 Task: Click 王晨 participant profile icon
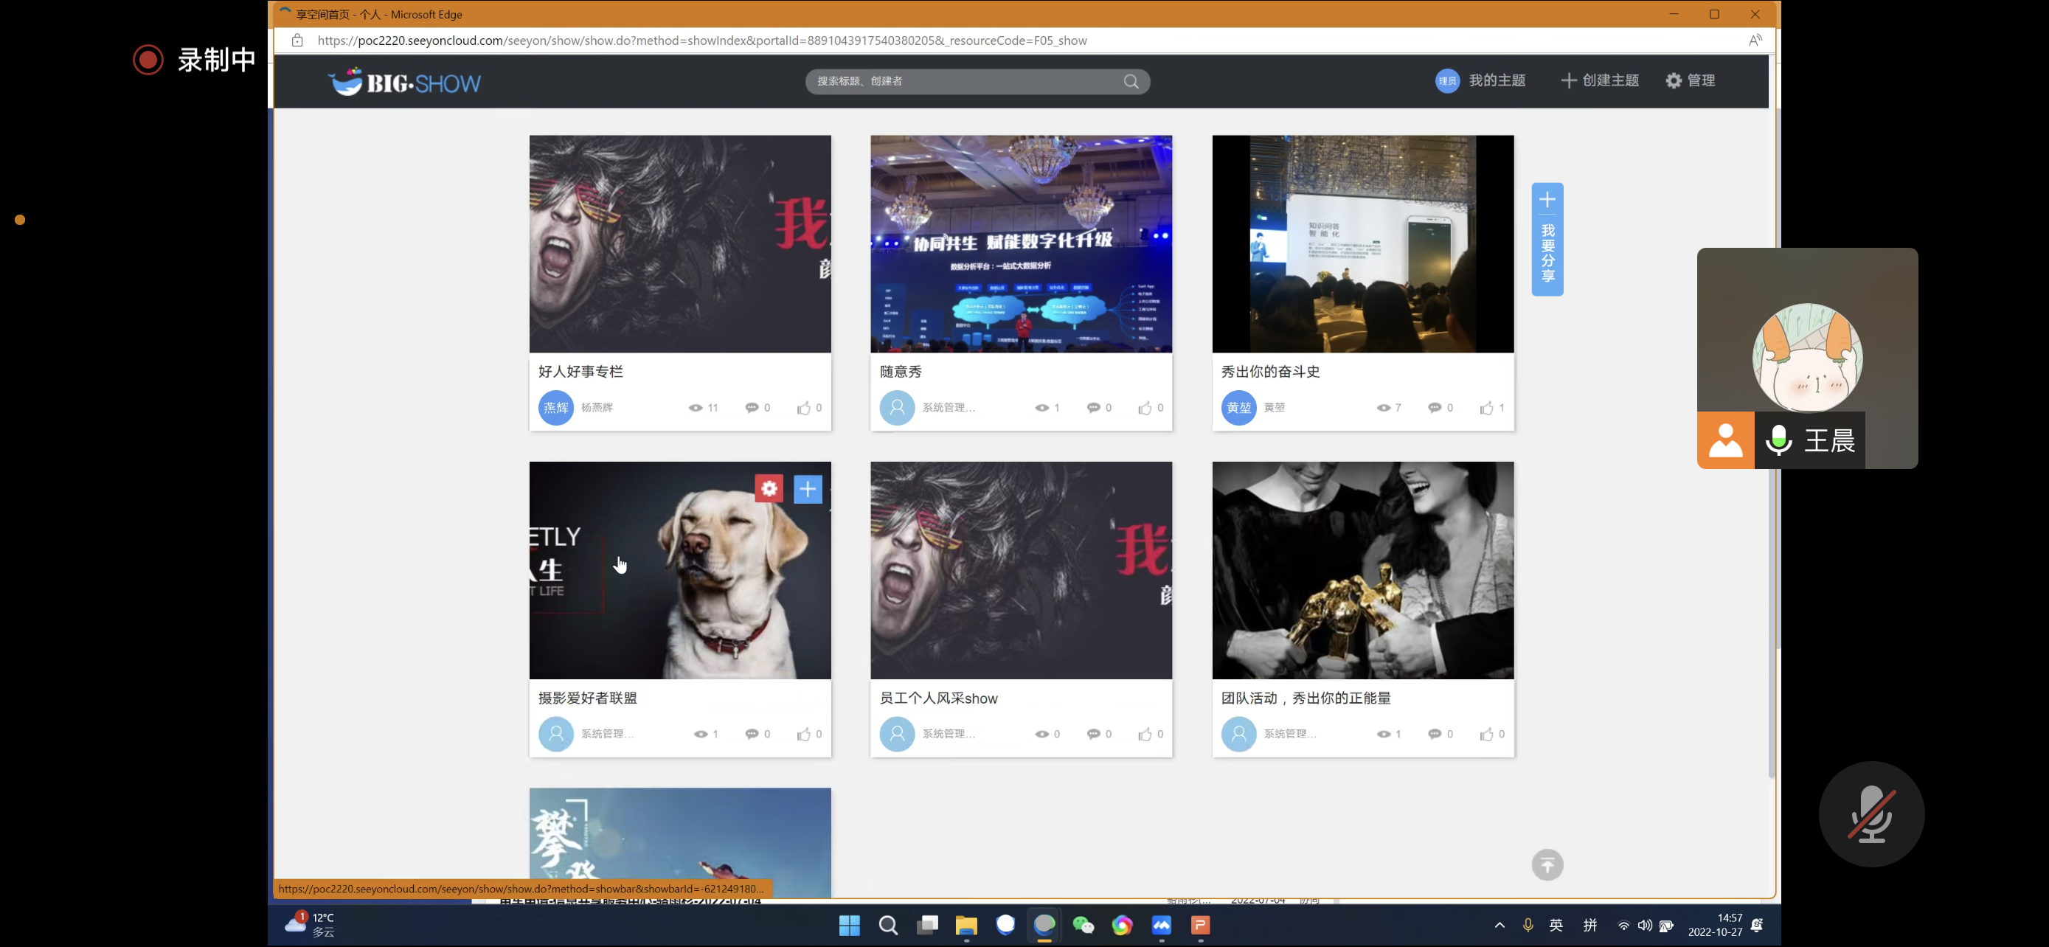point(1725,440)
